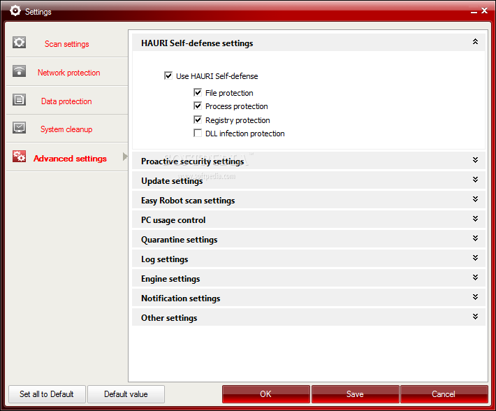Open the Scan settings tab
This screenshot has width=496, height=411.
point(67,44)
